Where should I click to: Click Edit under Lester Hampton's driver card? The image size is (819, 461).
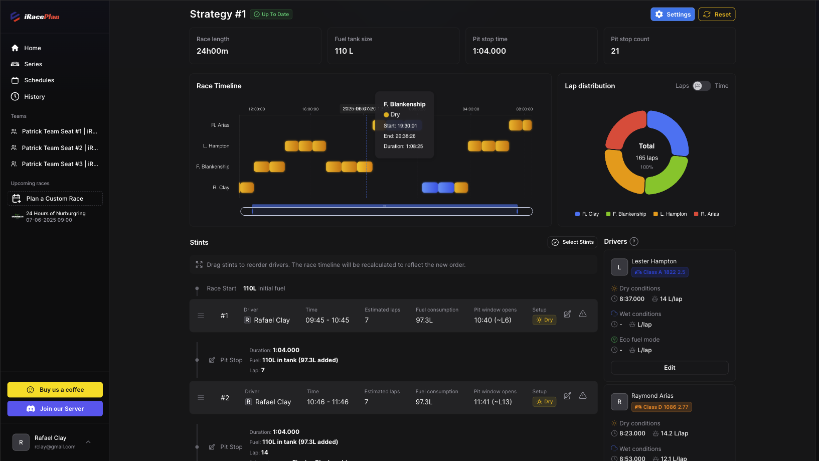(670, 368)
